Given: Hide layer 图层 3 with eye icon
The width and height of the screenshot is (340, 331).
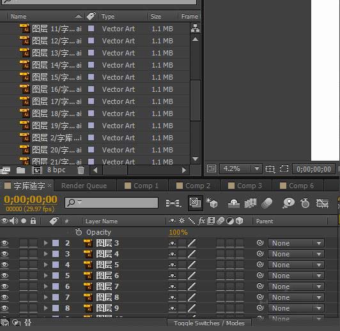Looking at the screenshot, I should pyautogui.click(x=4, y=243).
